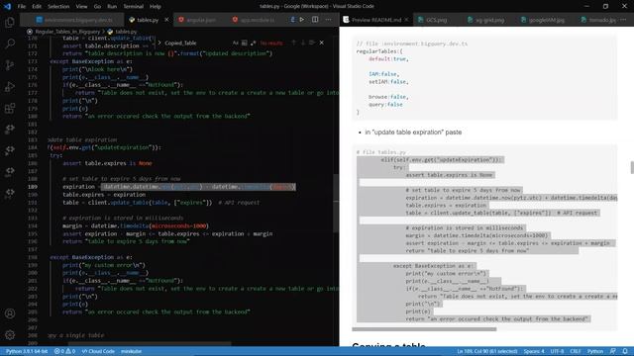The width and height of the screenshot is (634, 356).
Task: Open the compare changes icon beside run button
Action: pyautogui.click(x=292, y=20)
